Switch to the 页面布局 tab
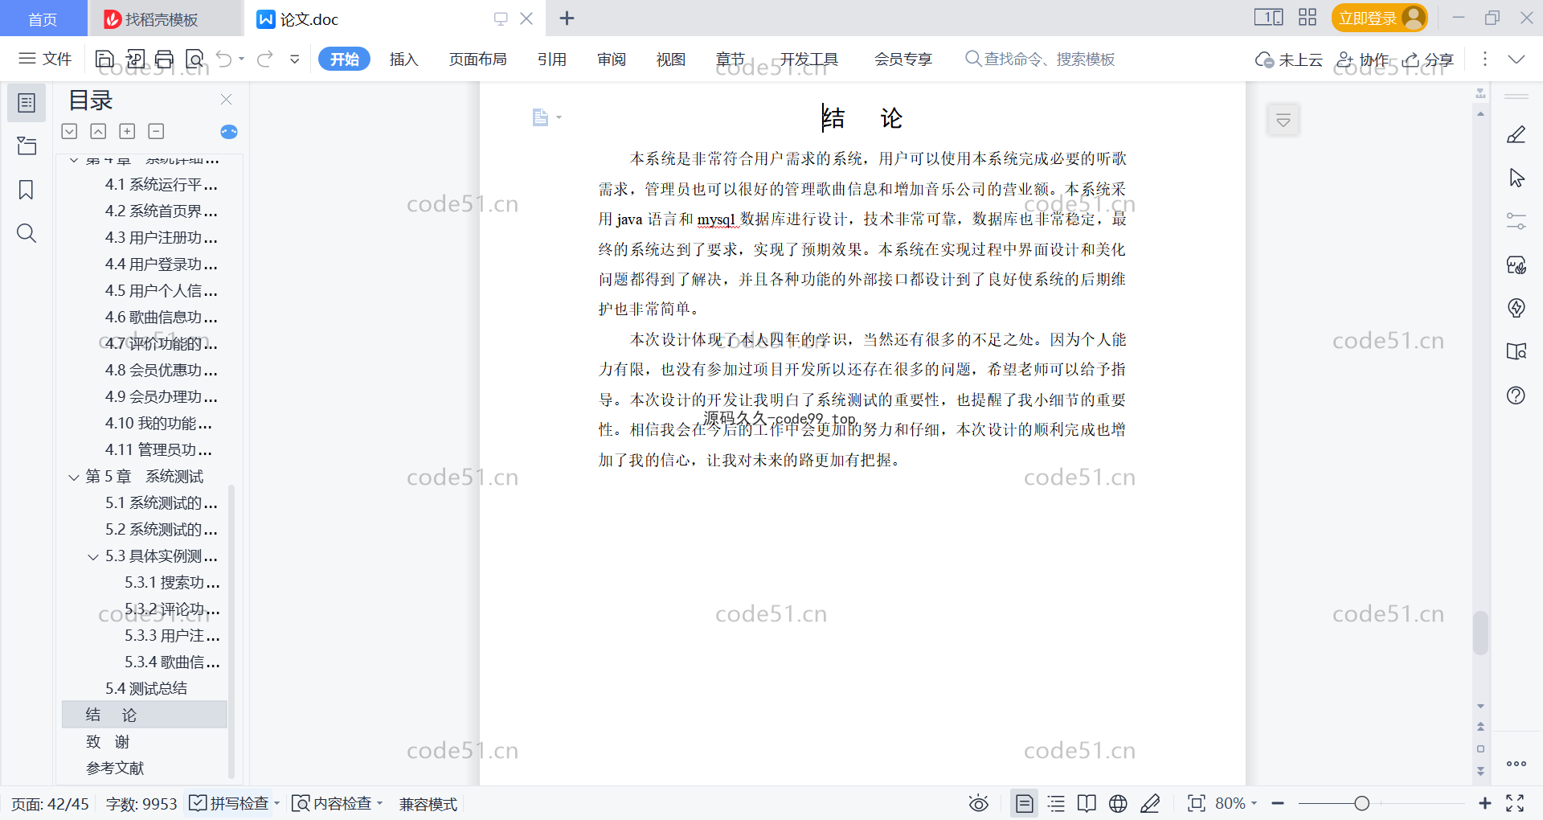 pyautogui.click(x=477, y=59)
